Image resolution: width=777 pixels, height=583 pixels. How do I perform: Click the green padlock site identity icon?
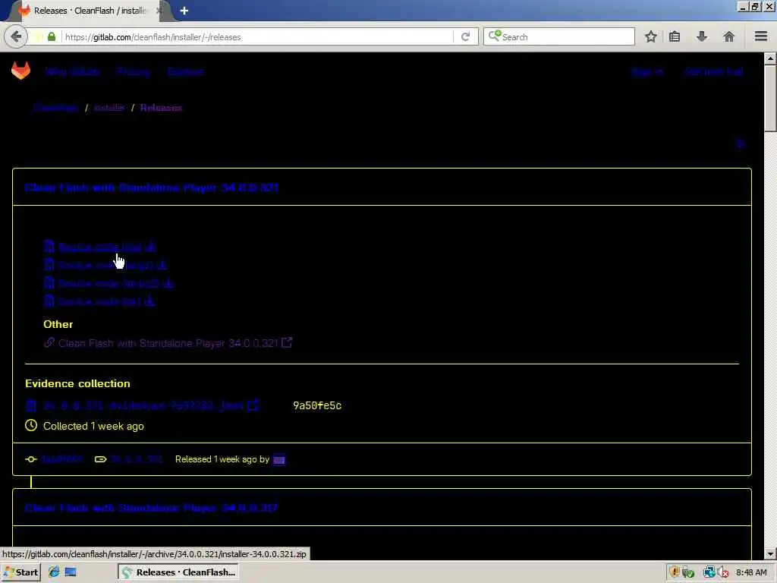[x=52, y=36]
